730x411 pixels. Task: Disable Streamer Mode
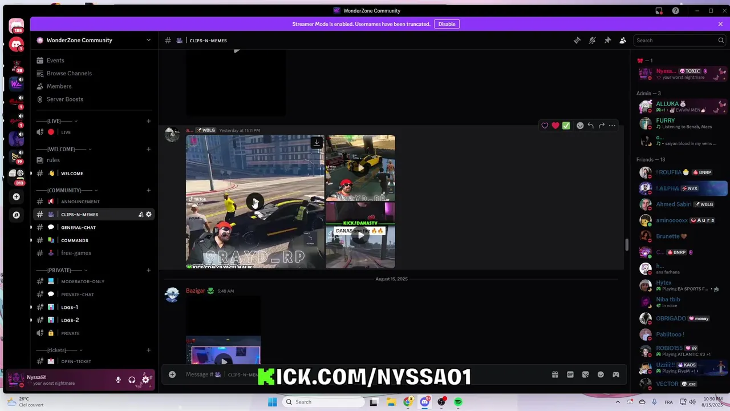tap(447, 24)
